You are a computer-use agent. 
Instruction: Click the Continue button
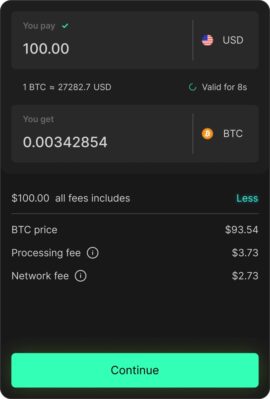tap(135, 370)
